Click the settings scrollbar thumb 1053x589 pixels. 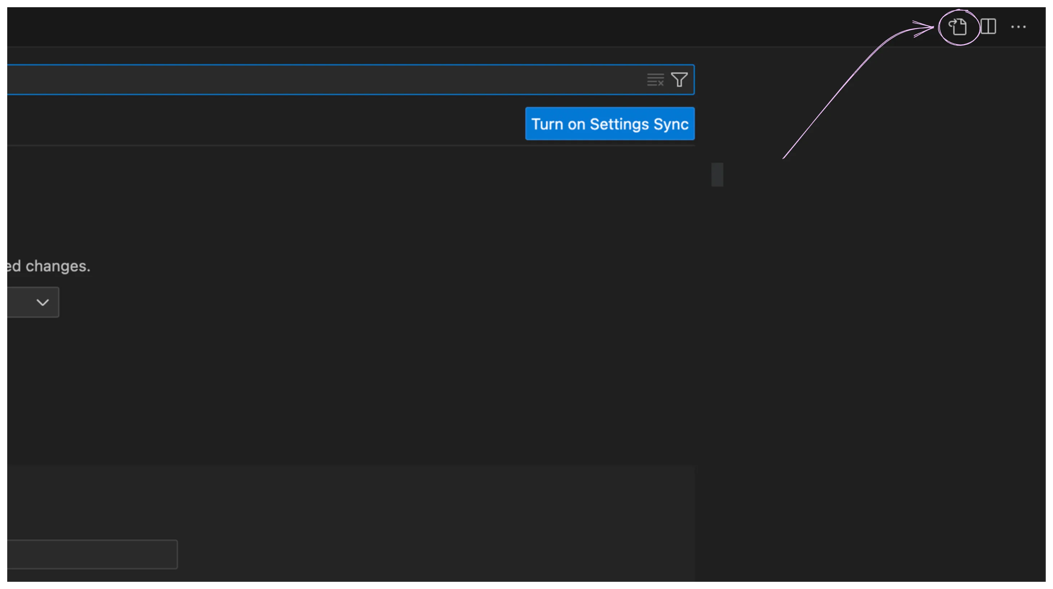(717, 175)
